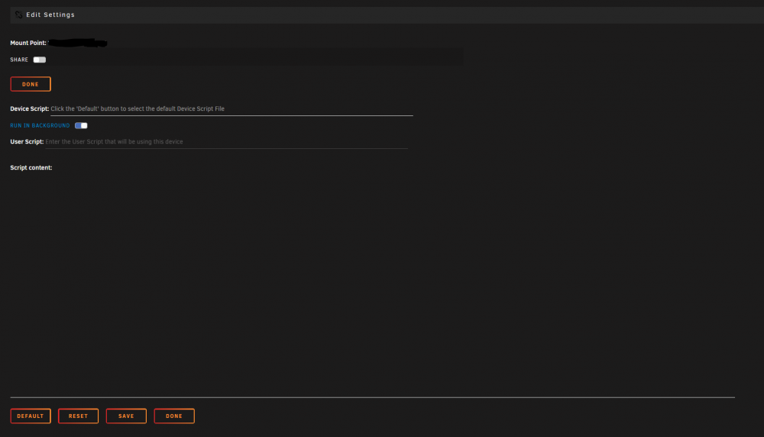Click the 'Edit Settings' title text
The width and height of the screenshot is (764, 437).
[50, 15]
